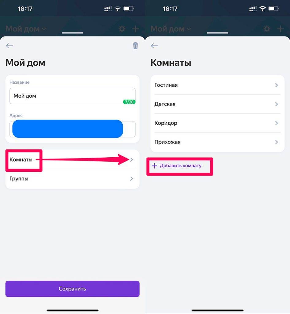The width and height of the screenshot is (290, 314).
Task: Open settings gear in right header
Action: [267, 29]
